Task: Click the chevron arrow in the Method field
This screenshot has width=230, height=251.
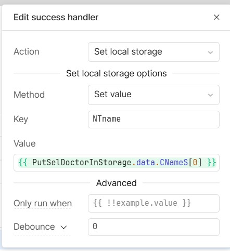Action: point(210,95)
